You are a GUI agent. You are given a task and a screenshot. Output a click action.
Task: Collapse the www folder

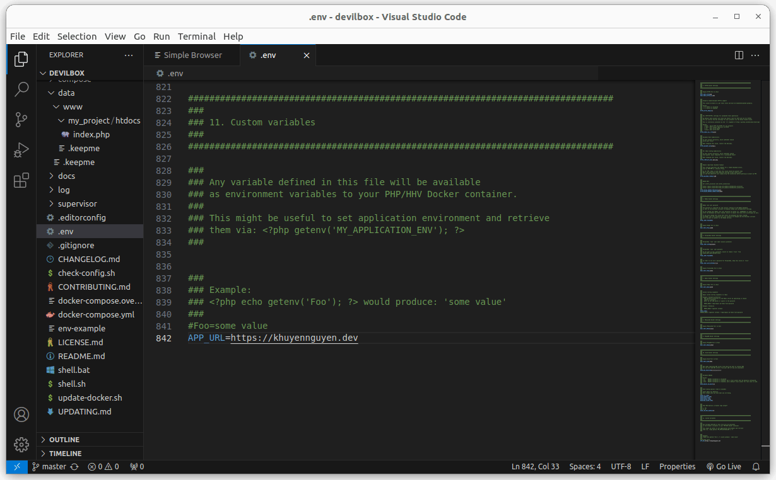point(72,106)
